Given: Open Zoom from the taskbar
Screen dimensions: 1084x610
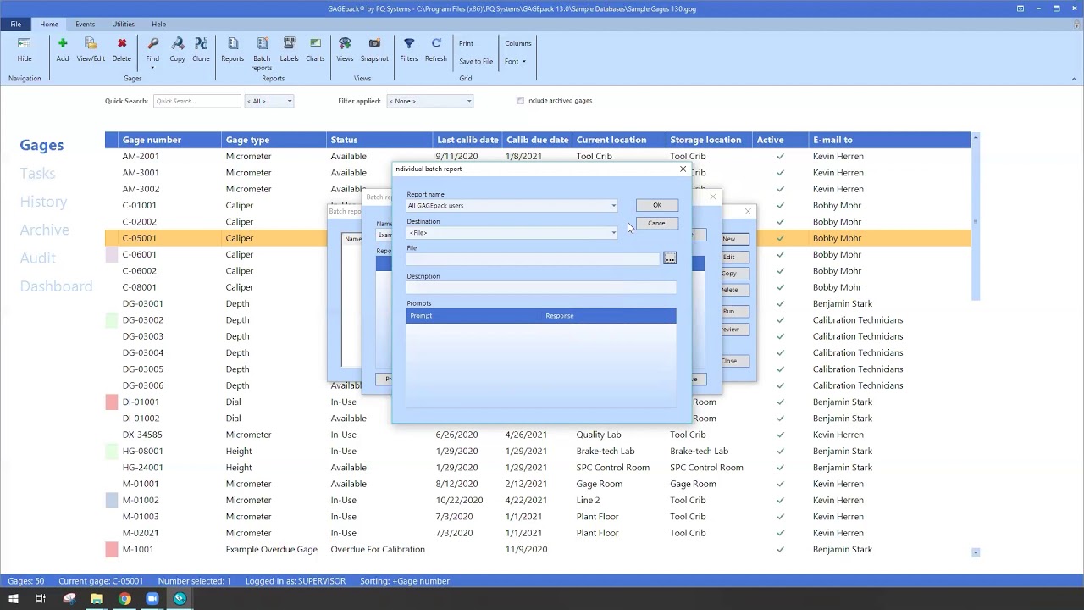Looking at the screenshot, I should (x=152, y=599).
